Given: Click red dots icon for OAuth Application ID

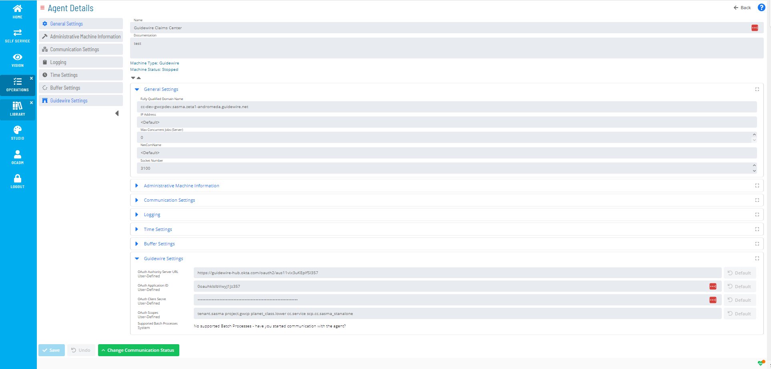Looking at the screenshot, I should pyautogui.click(x=713, y=286).
